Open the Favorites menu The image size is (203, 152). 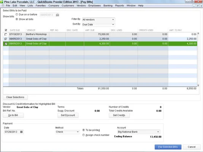(x=41, y=6)
